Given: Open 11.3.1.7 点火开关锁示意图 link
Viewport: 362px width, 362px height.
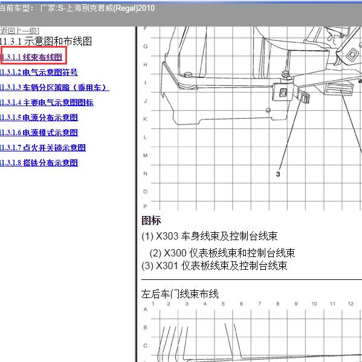Looking at the screenshot, I should (x=43, y=148).
